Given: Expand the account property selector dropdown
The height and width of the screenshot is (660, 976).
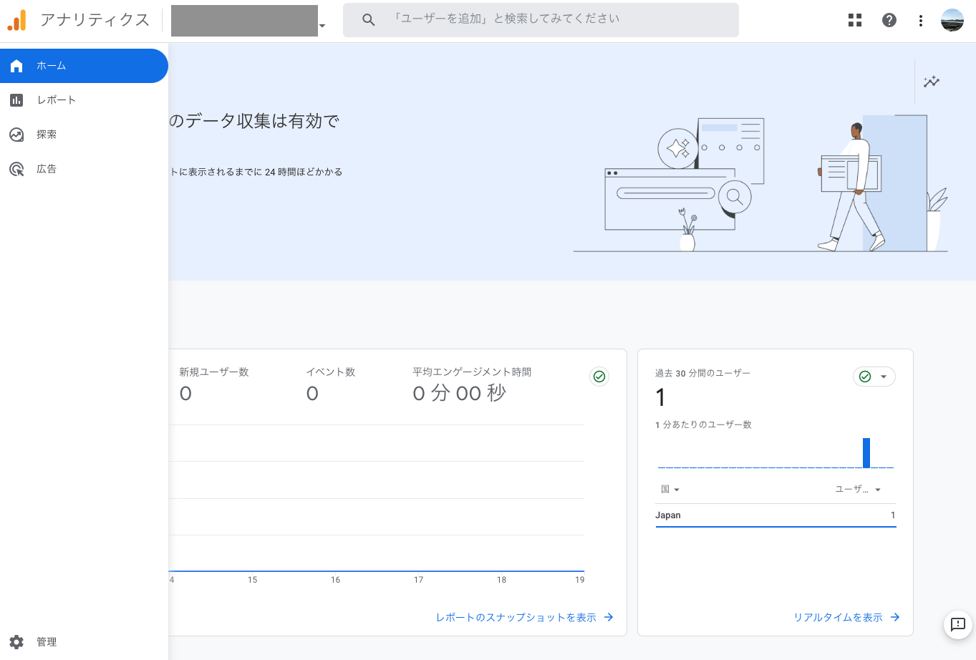Looking at the screenshot, I should coord(322,26).
